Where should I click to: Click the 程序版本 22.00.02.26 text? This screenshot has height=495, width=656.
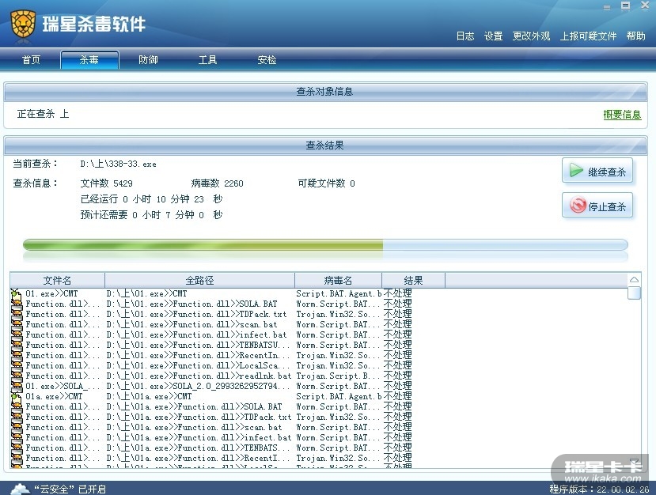pos(599,489)
